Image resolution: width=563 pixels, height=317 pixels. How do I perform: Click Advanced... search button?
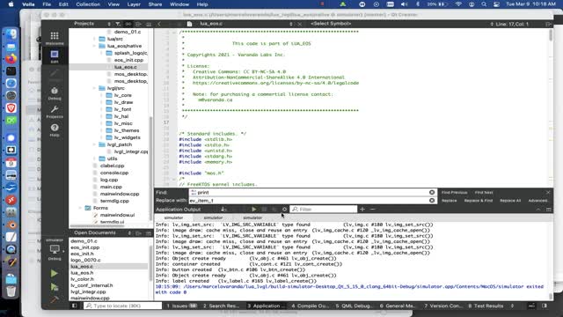pos(537,201)
